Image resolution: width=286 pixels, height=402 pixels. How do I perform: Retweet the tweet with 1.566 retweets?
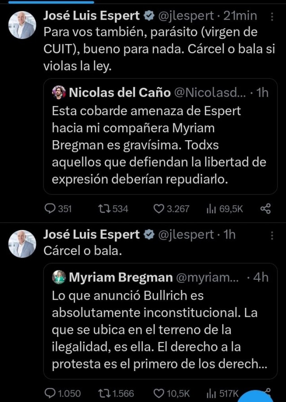103,393
